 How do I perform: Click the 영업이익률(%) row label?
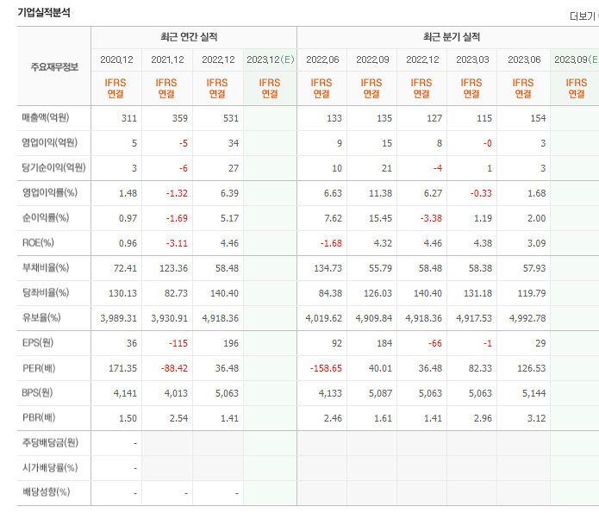[x=50, y=192]
